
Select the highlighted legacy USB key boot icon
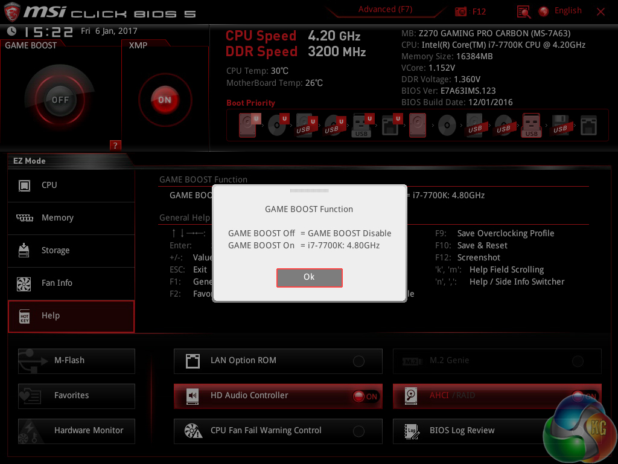pyautogui.click(x=531, y=125)
